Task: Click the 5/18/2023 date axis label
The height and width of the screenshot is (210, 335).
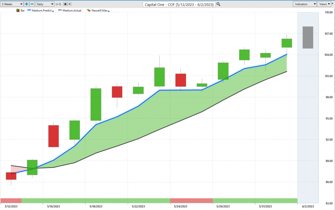Action: click(x=96, y=206)
